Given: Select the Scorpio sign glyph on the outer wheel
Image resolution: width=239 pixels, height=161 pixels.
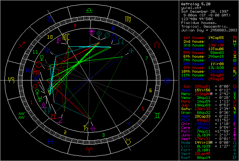Looking at the screenshot, I should [x=50, y=19].
